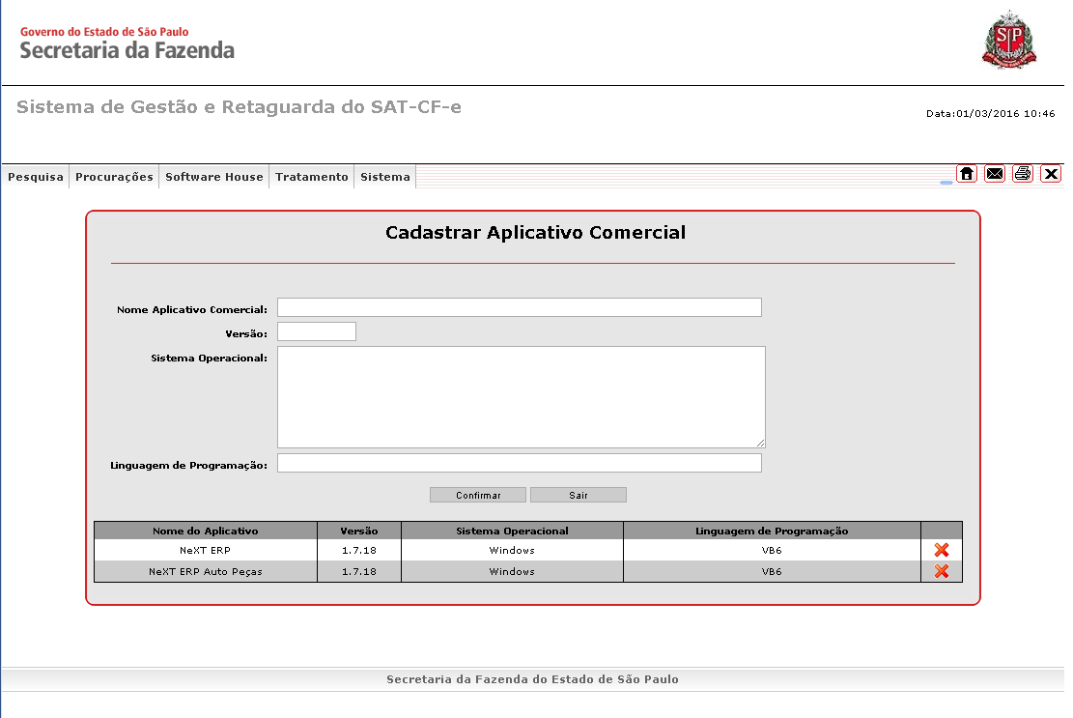This screenshot has height=718, width=1073.
Task: Click the X icon in the top toolbar
Action: point(1051,174)
